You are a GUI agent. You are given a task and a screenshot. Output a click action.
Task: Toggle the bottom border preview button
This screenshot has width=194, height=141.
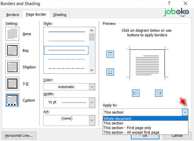click(x=110, y=72)
